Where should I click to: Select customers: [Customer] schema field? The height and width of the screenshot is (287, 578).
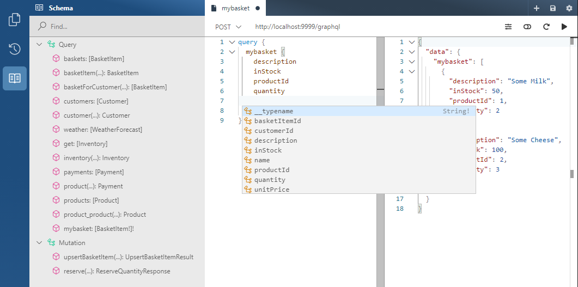tap(96, 101)
